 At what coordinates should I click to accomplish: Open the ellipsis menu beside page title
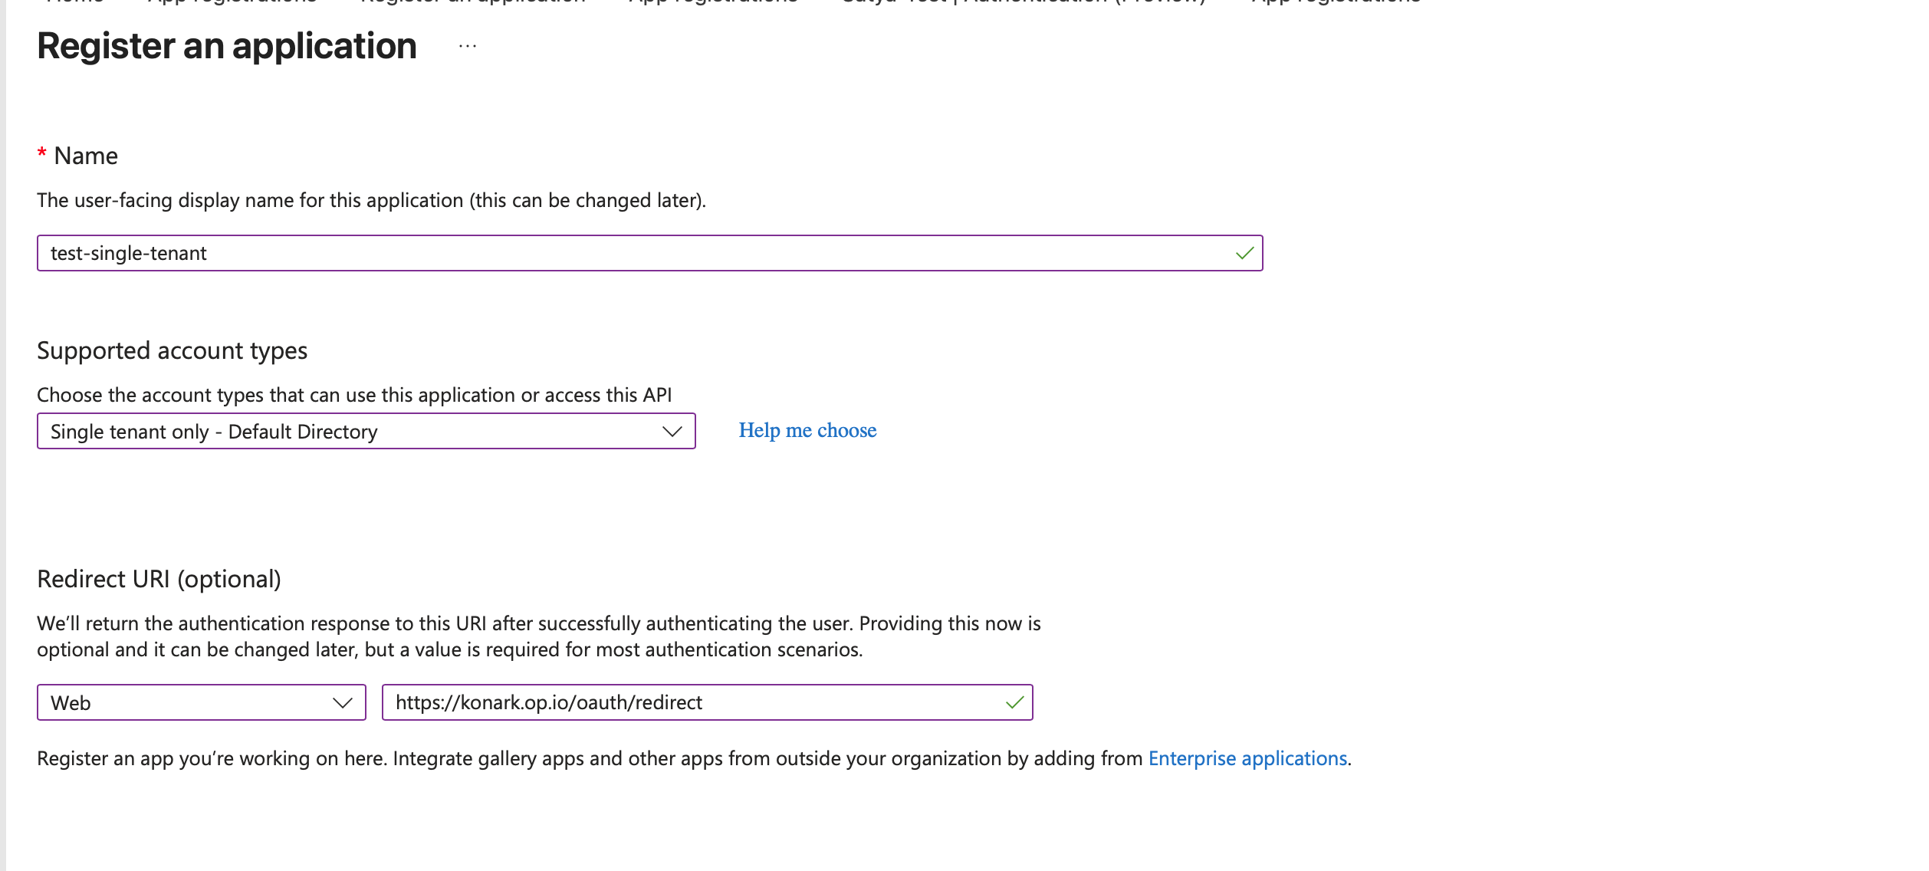[468, 47]
